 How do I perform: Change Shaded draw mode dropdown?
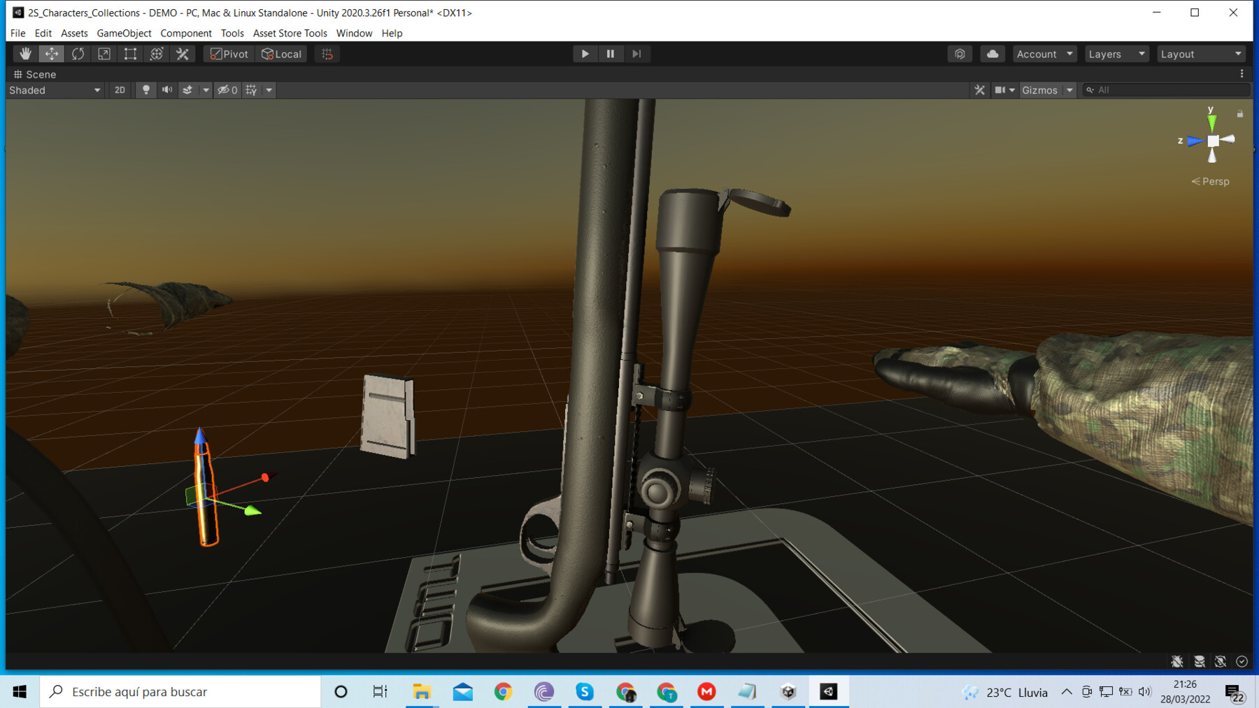(55, 90)
